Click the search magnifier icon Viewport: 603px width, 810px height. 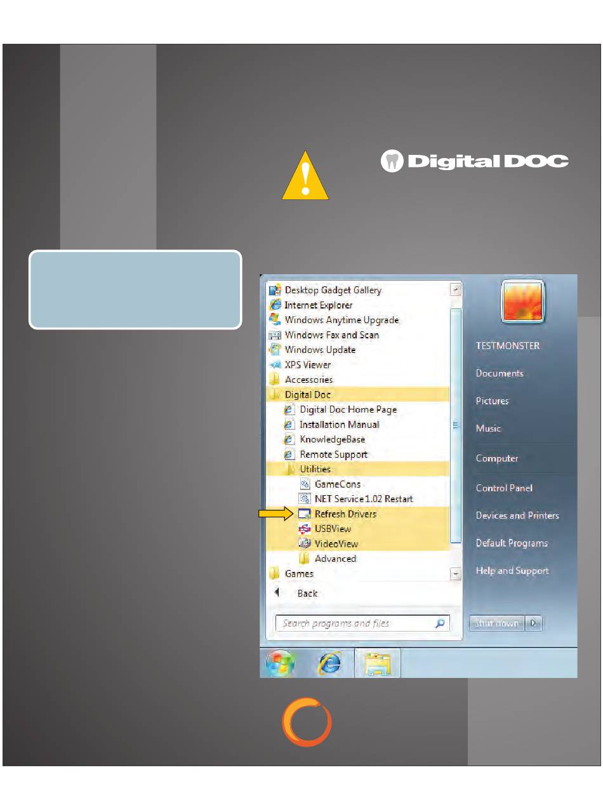click(440, 623)
